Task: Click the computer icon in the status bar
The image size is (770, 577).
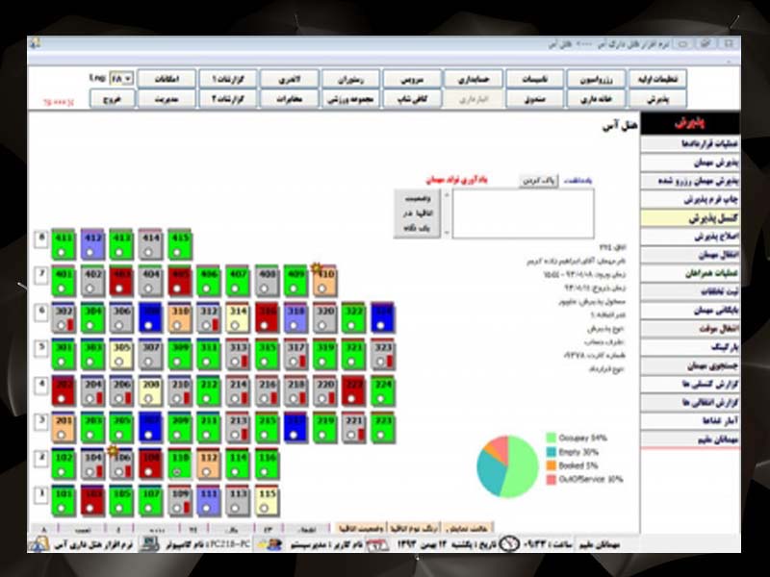Action: pyautogui.click(x=149, y=544)
